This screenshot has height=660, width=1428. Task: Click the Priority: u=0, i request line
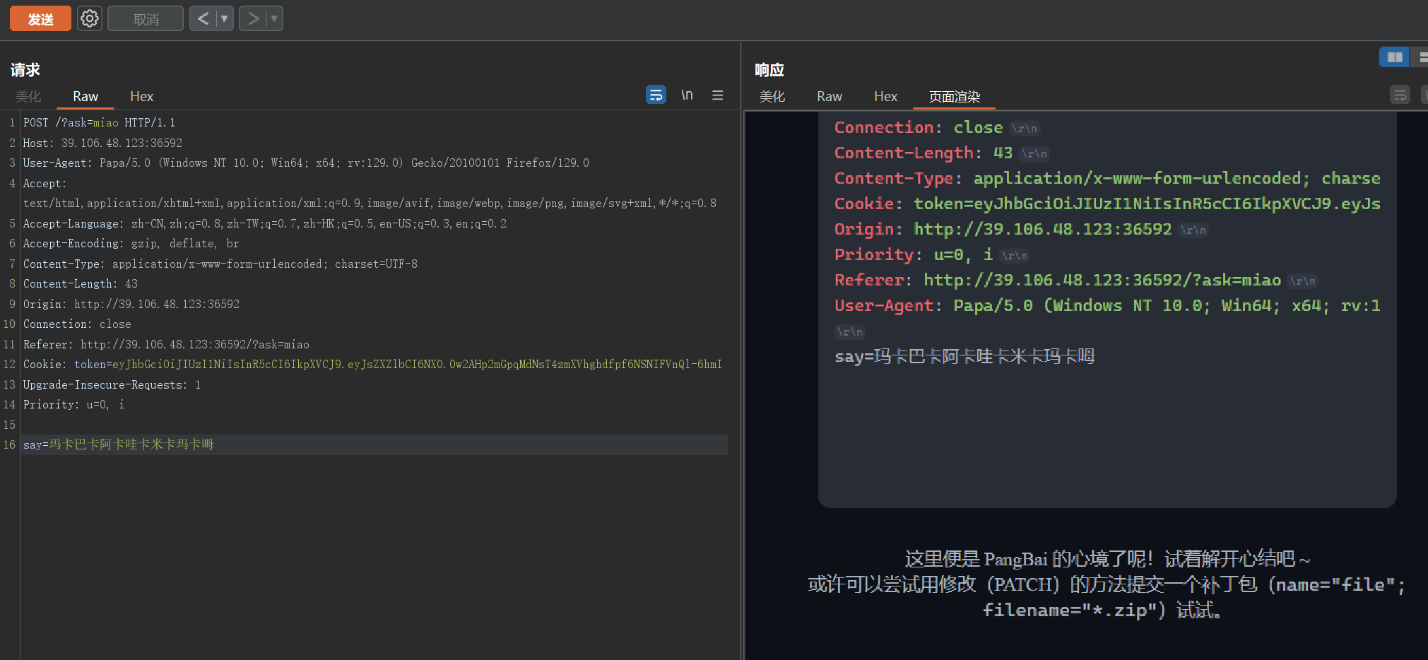coord(73,405)
